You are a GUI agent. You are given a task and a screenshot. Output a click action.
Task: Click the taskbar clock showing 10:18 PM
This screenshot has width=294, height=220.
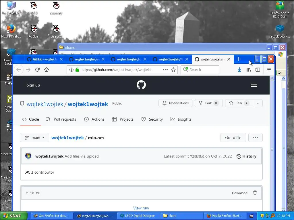283,216
